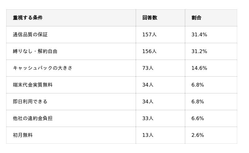Click the 33人 response count
Screen dimensions: 249x153
click(148, 118)
